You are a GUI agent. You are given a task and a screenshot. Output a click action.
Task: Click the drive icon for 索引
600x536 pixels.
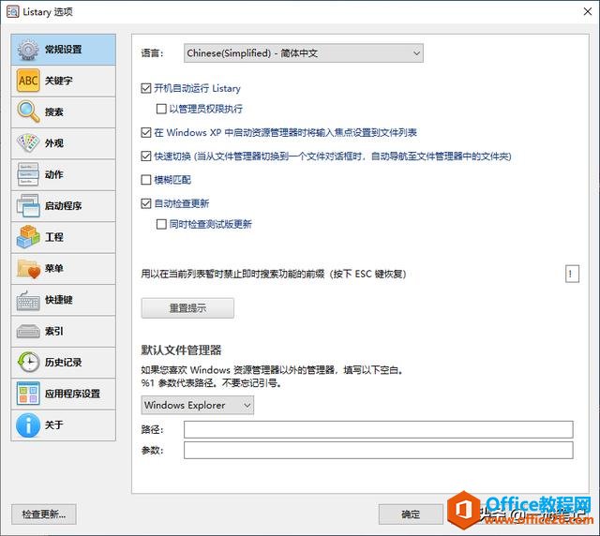point(28,332)
